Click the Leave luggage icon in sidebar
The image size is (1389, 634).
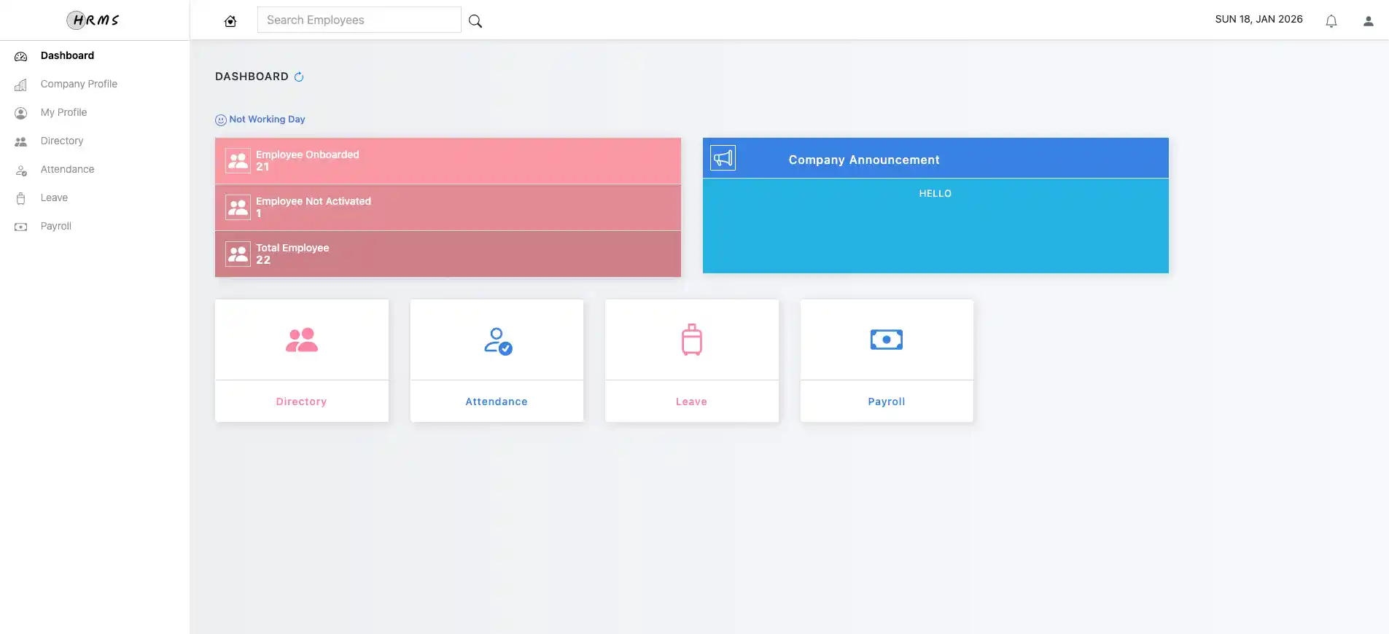21,198
